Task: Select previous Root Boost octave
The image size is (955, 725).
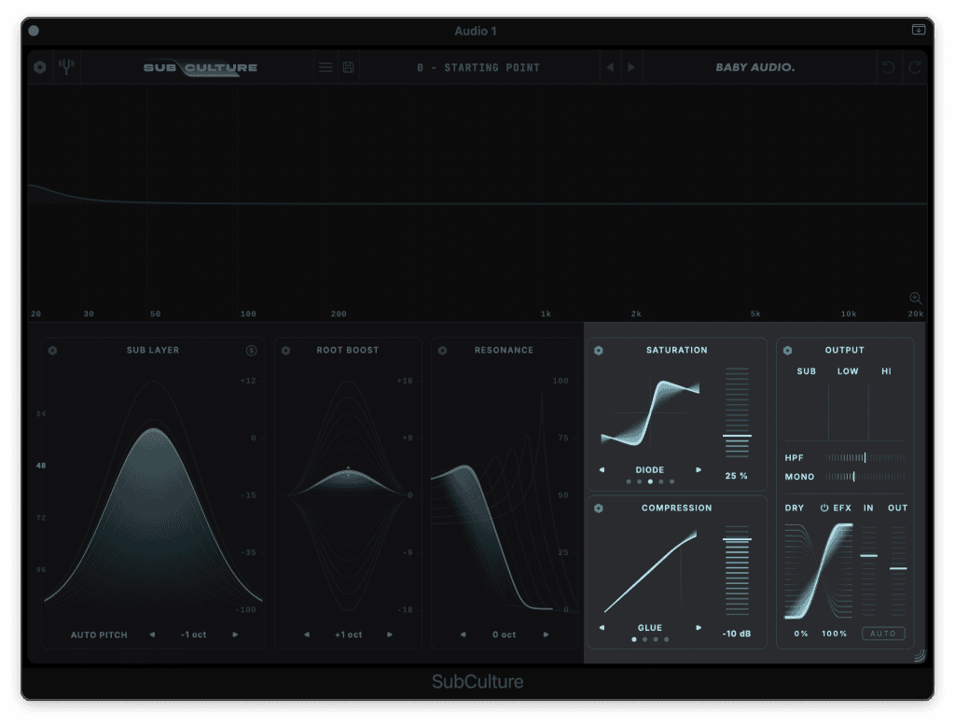Action: (306, 634)
